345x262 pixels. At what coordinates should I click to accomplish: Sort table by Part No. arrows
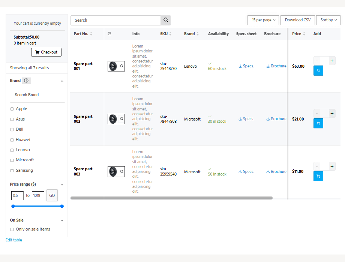(x=91, y=34)
